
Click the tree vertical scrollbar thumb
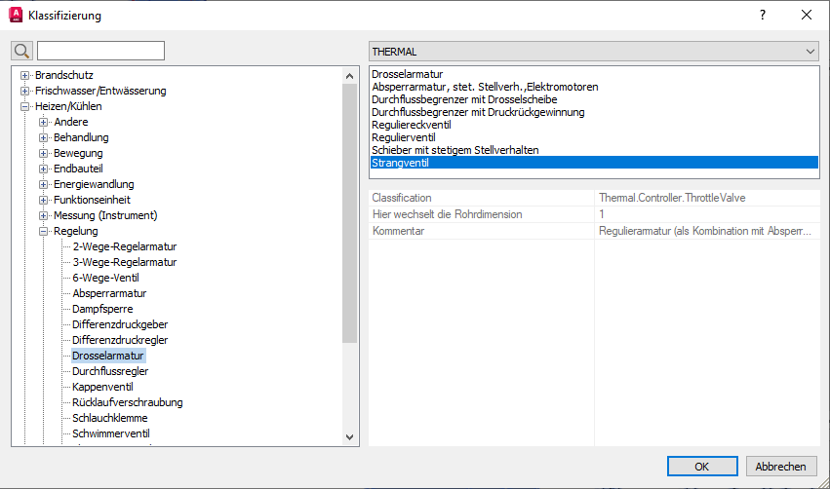coord(349,213)
